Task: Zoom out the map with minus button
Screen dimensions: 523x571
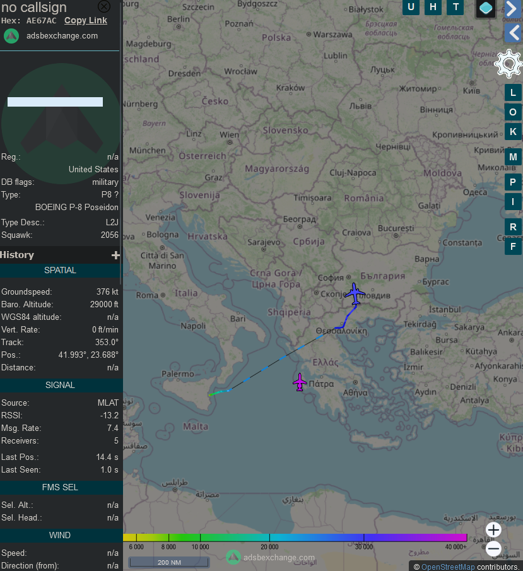Action: click(493, 549)
